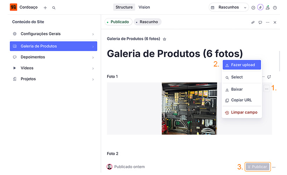This screenshot has height=175, width=287.
Task: Click the Foto 1 field label
Action: coord(112,77)
